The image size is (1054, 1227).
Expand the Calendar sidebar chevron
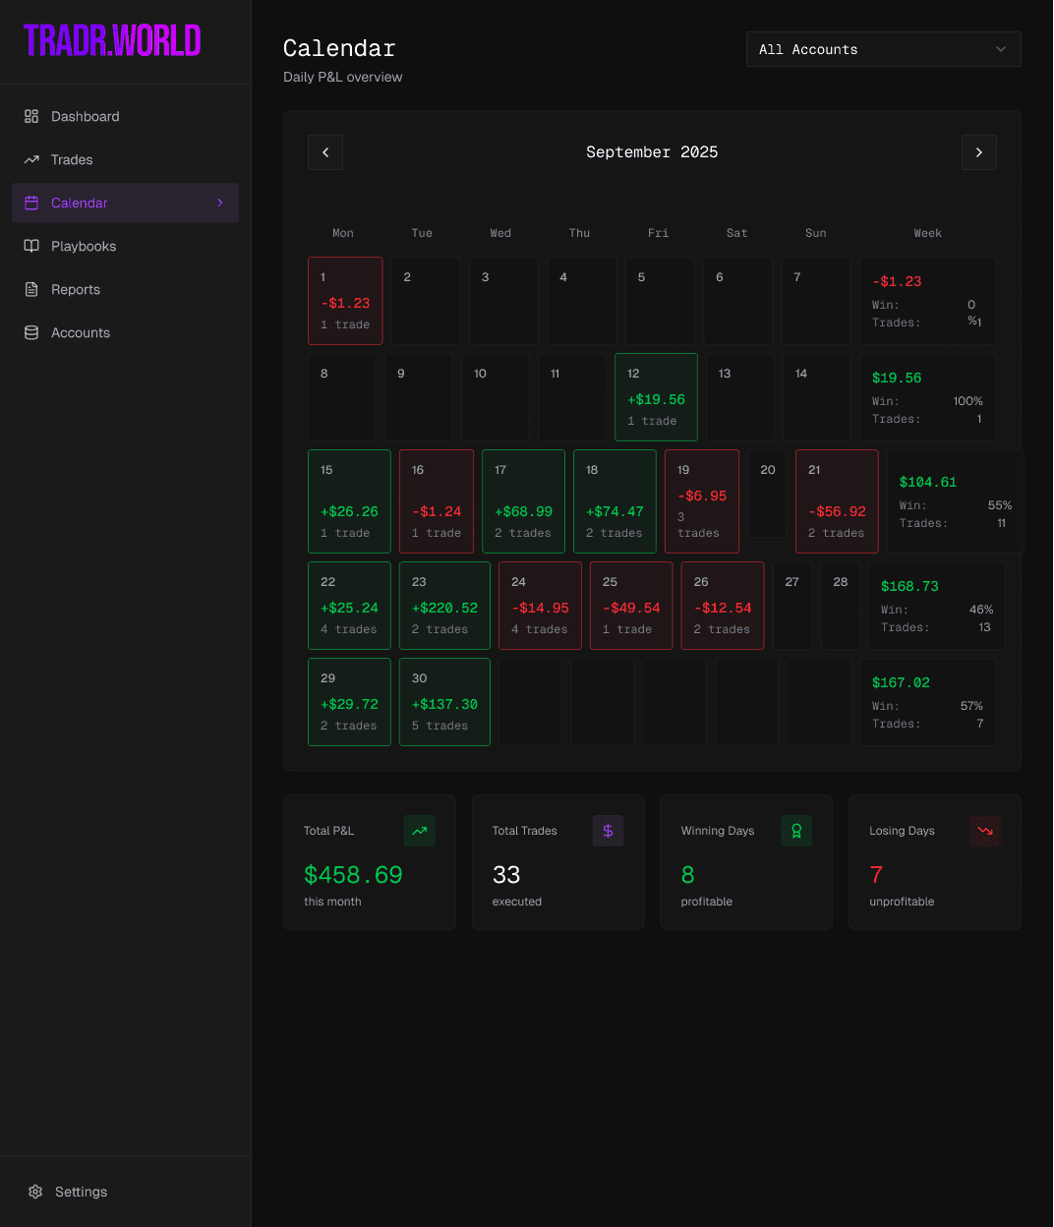[219, 203]
